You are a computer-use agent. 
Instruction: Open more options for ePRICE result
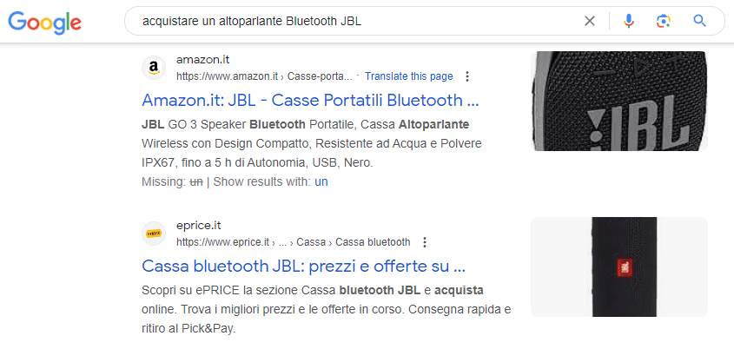pos(424,241)
